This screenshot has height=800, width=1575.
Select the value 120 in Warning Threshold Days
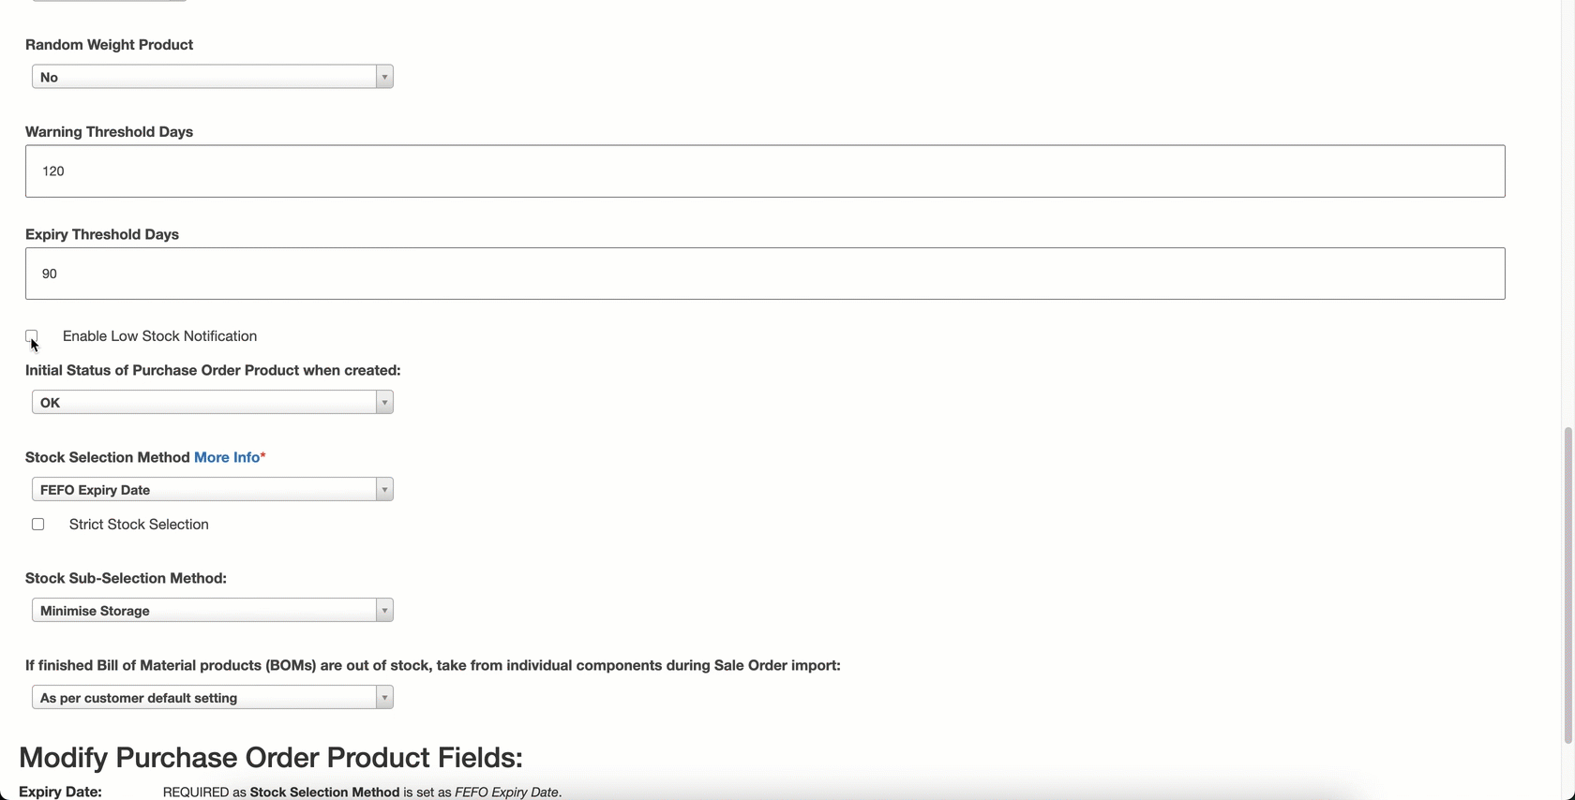[x=52, y=170]
